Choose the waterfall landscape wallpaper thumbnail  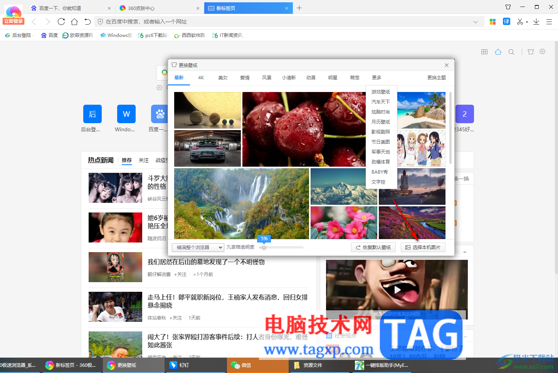click(242, 204)
